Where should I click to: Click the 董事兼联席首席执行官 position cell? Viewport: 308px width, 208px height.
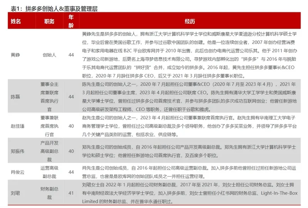49,126
